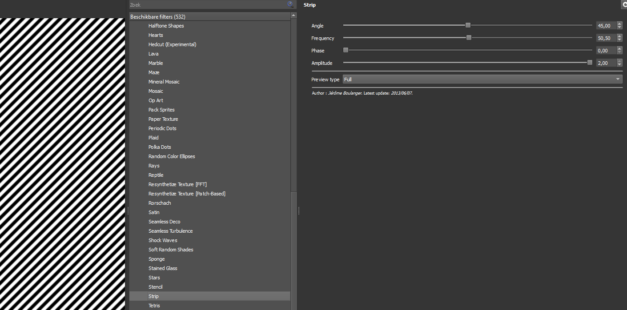Click the Soft Random Shades filter
627x310 pixels.
click(171, 250)
